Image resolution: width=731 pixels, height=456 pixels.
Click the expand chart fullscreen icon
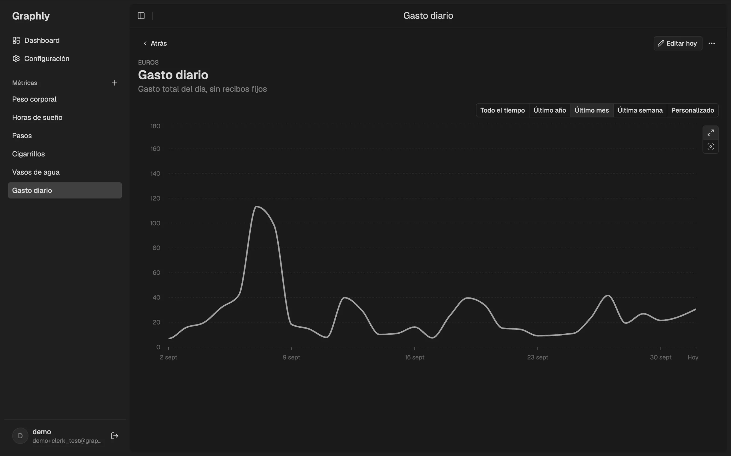click(x=710, y=133)
